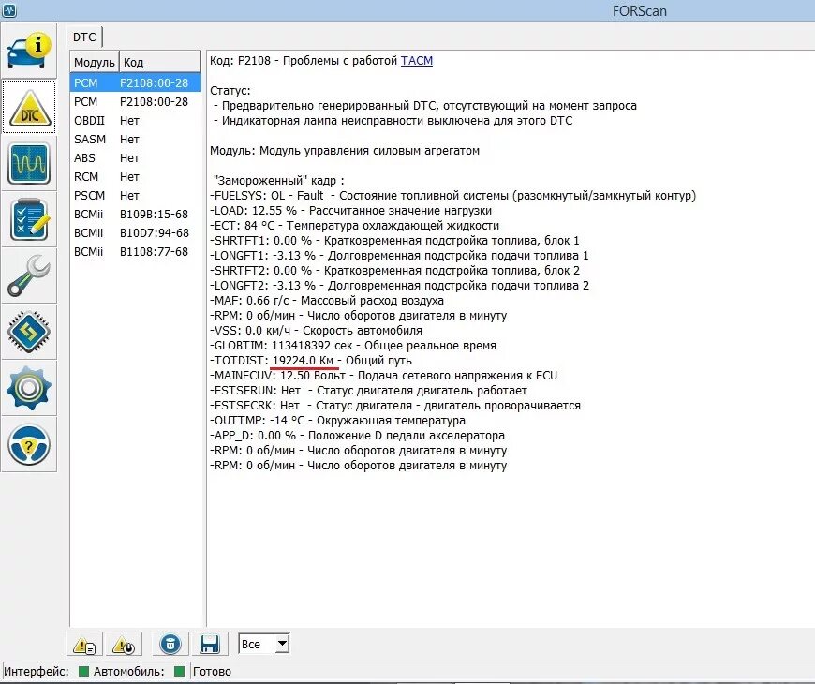This screenshot has width=815, height=684.
Task: Click the 'GLOBTIM: 113418392 сек' line
Action: point(353,345)
